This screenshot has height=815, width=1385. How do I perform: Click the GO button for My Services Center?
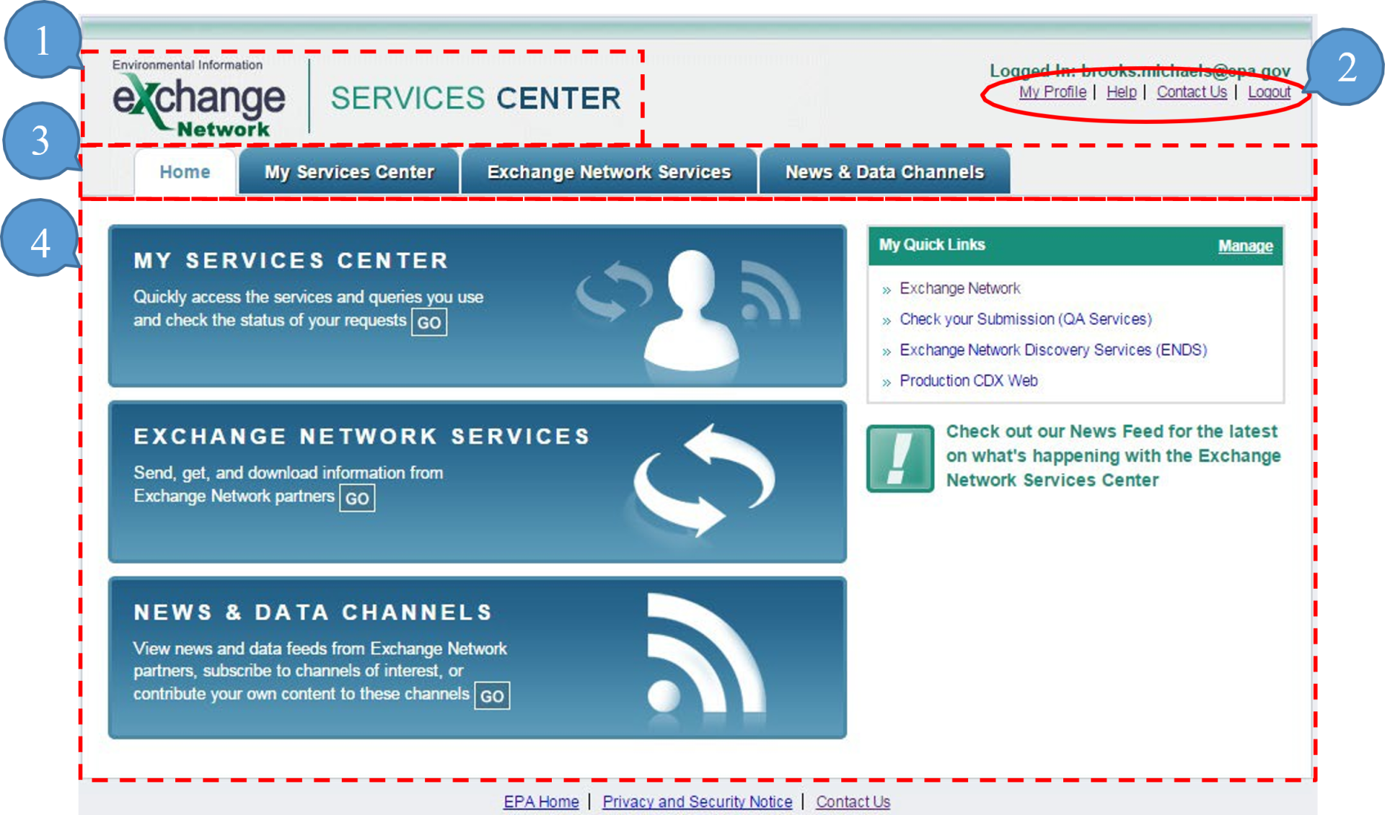(x=428, y=321)
